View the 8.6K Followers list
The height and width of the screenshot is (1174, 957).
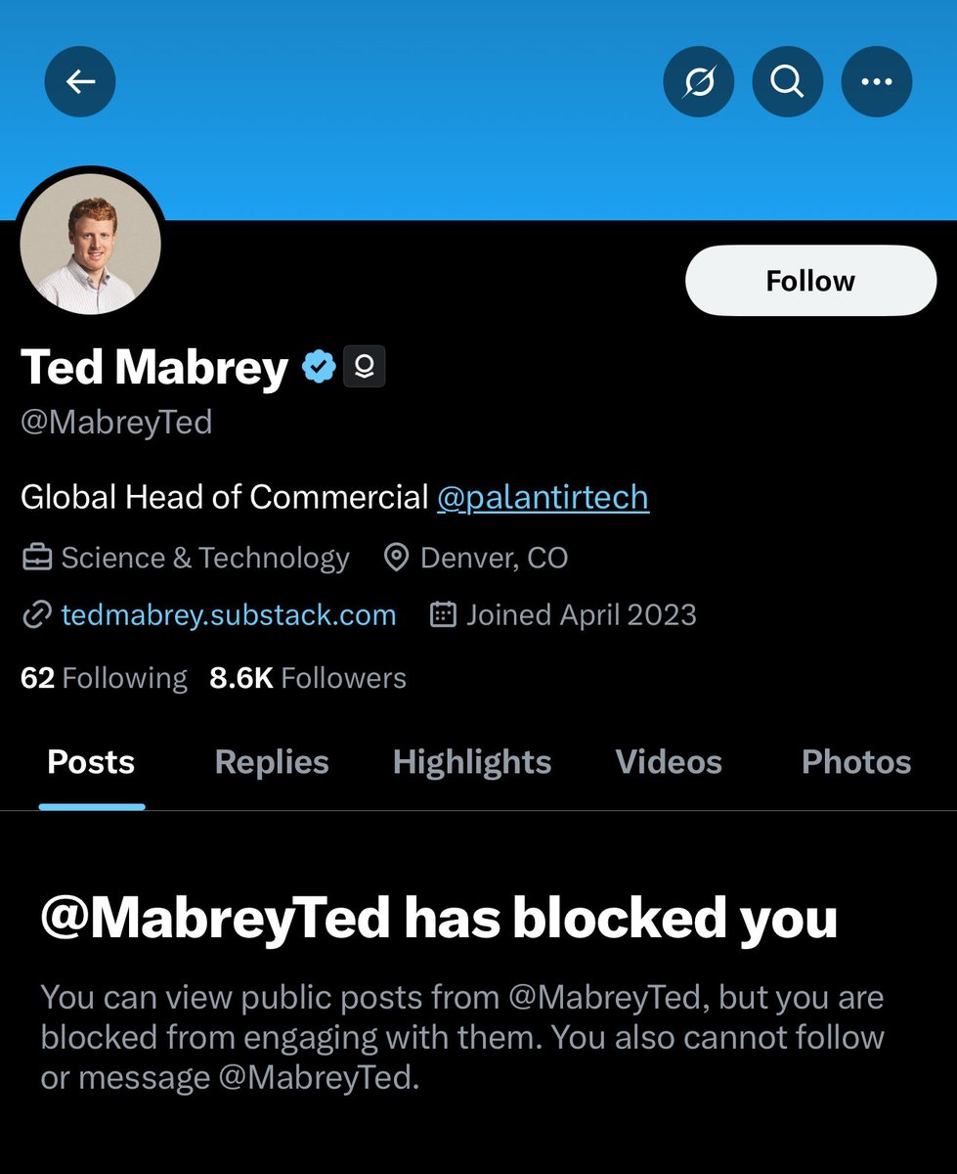pos(308,678)
